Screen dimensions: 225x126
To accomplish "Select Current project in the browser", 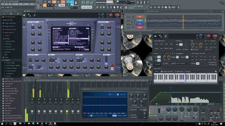I will coord(10,17).
